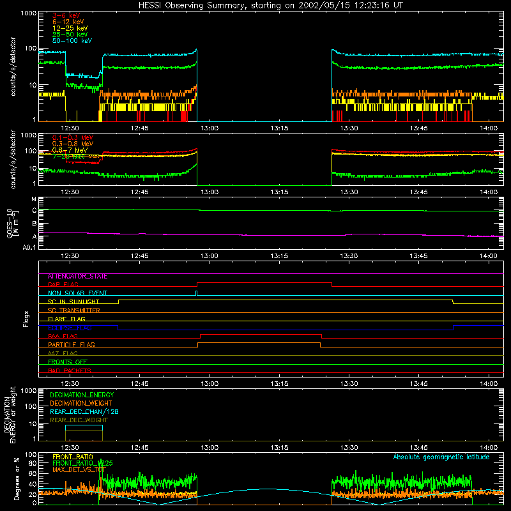The image size is (511, 511).
Task: Click the 13:15 tick below the keV panel
Action: coord(279,128)
